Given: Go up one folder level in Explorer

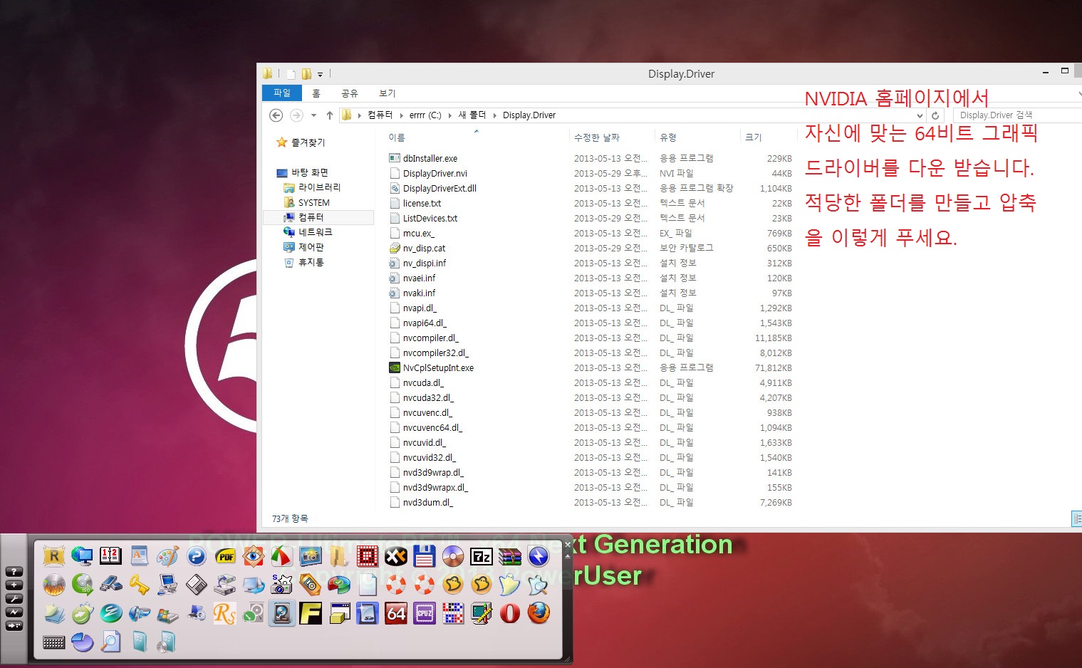Looking at the screenshot, I should point(330,115).
